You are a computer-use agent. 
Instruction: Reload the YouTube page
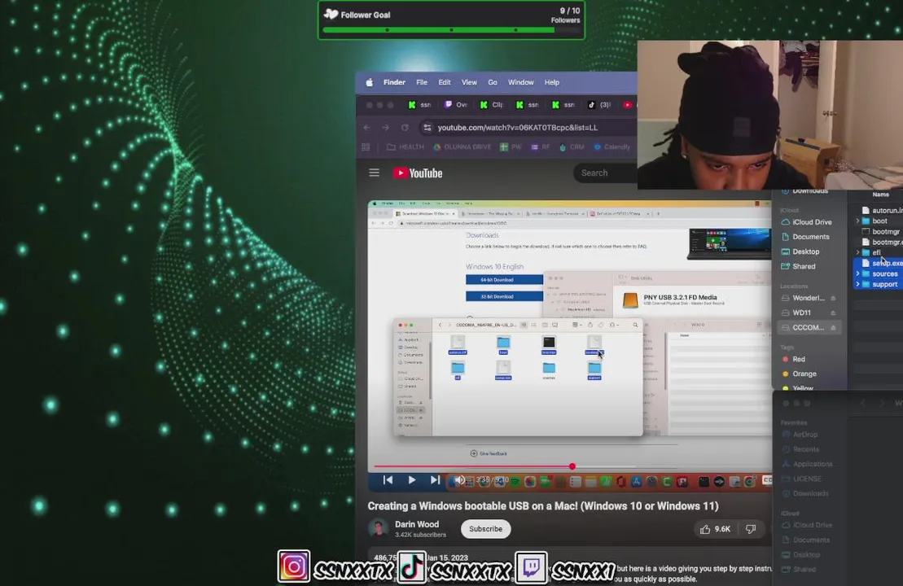pyautogui.click(x=405, y=127)
